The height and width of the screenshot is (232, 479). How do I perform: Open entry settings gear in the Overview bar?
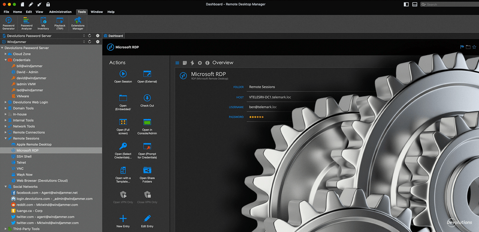pos(200,63)
